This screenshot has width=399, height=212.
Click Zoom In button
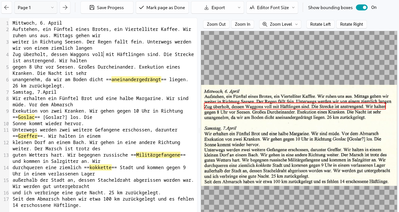click(243, 24)
